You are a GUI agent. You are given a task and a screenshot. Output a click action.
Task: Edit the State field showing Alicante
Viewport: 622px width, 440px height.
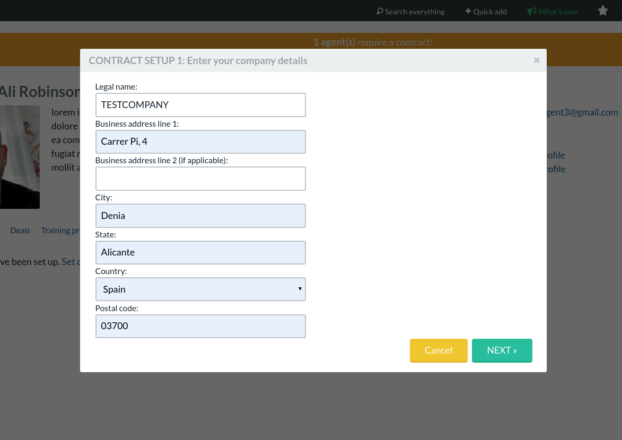coord(200,252)
